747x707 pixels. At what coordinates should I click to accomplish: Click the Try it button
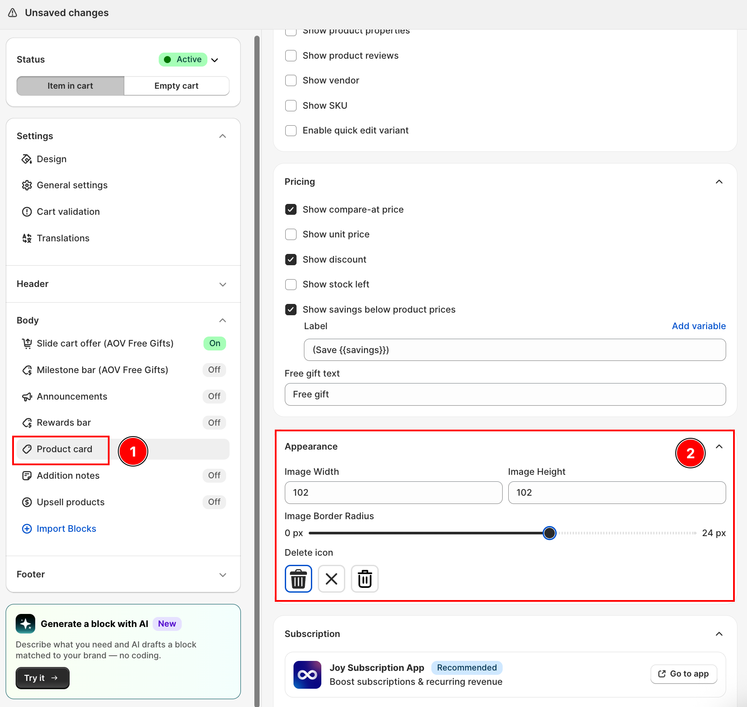(x=42, y=678)
